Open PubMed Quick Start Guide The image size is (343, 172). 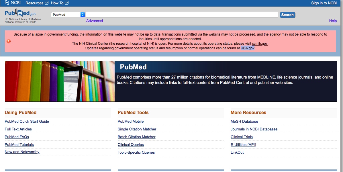27,122
